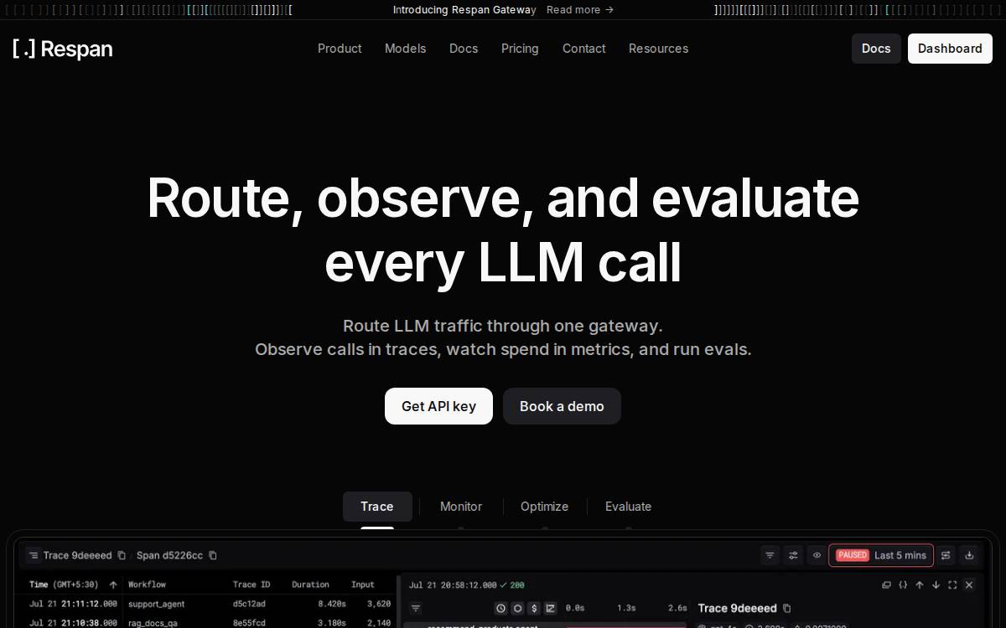Click the dark Docs button beside Dashboard

pos(876,49)
